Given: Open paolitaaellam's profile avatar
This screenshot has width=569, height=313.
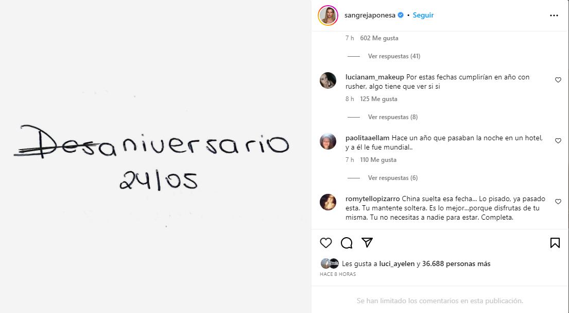Looking at the screenshot, I should click(x=328, y=141).
